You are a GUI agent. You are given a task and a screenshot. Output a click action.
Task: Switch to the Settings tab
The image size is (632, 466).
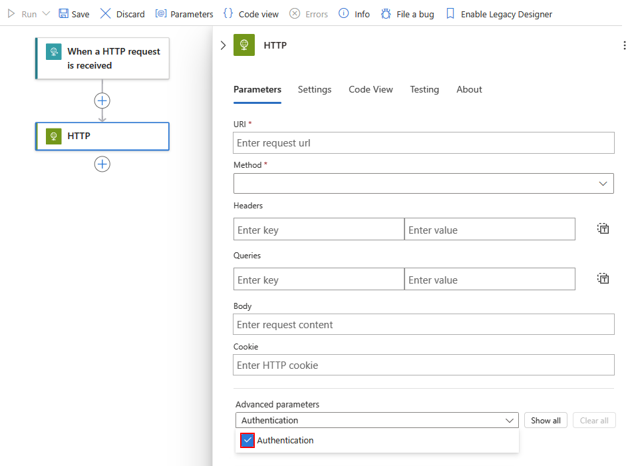click(x=315, y=89)
